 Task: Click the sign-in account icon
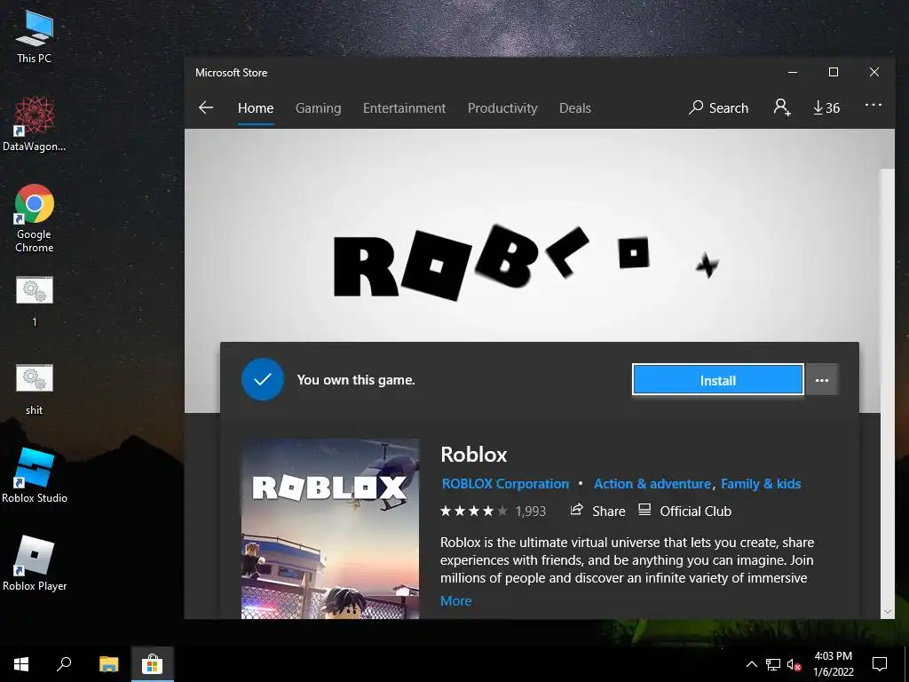pyautogui.click(x=781, y=107)
